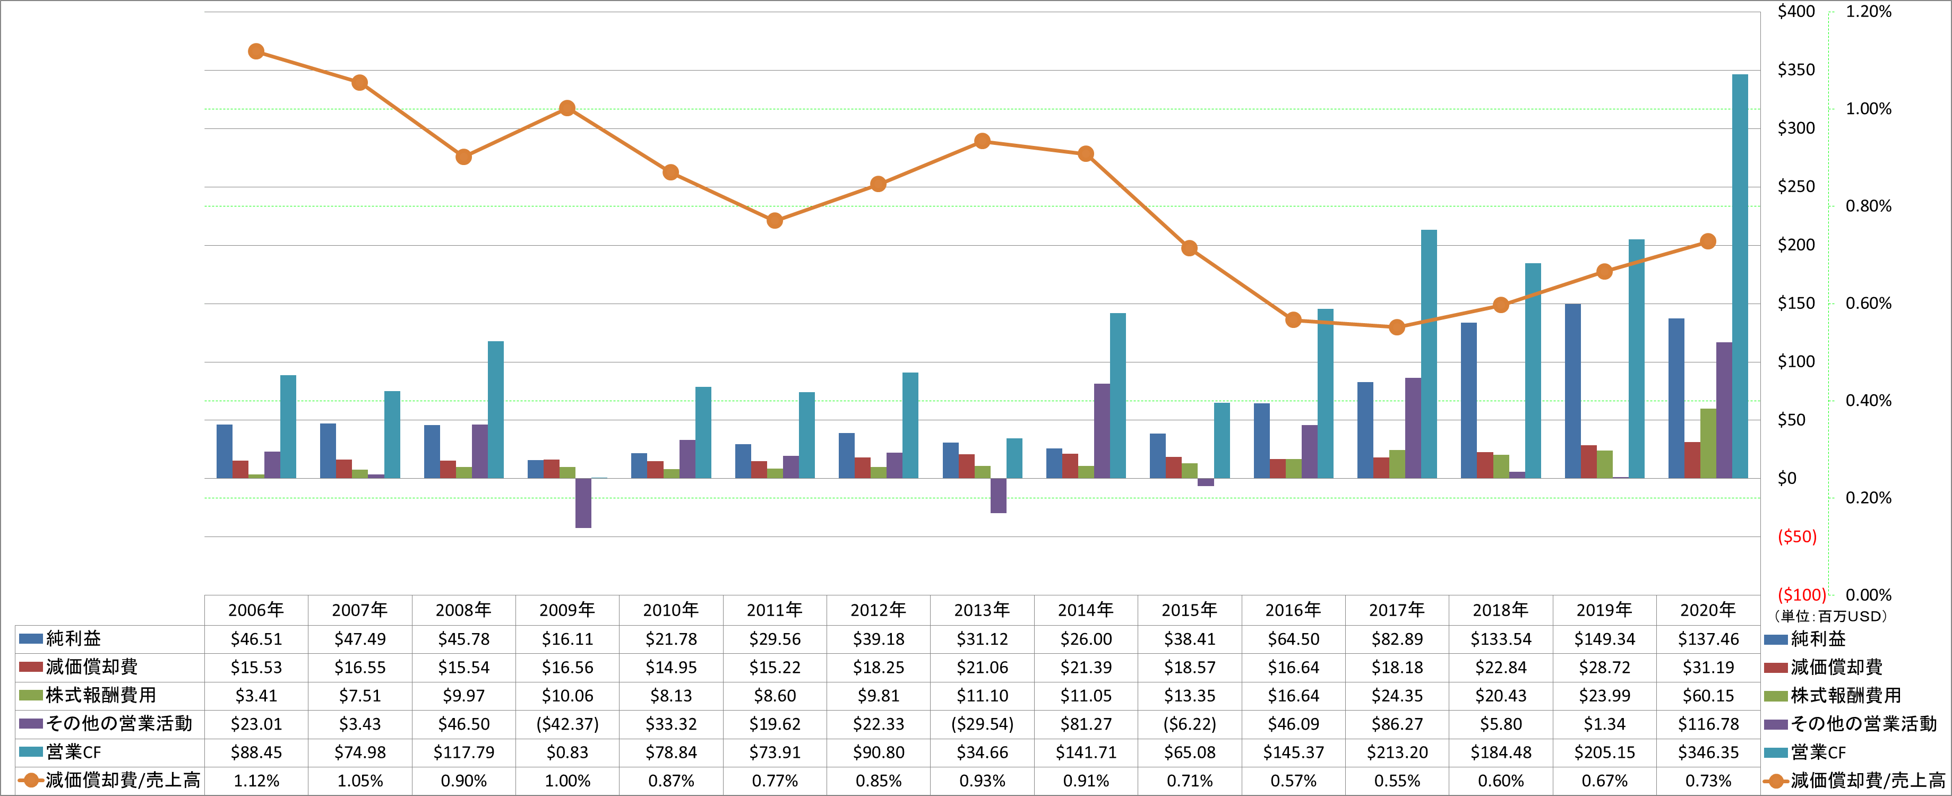
Task: Select the 2013年 column header
Action: (982, 610)
